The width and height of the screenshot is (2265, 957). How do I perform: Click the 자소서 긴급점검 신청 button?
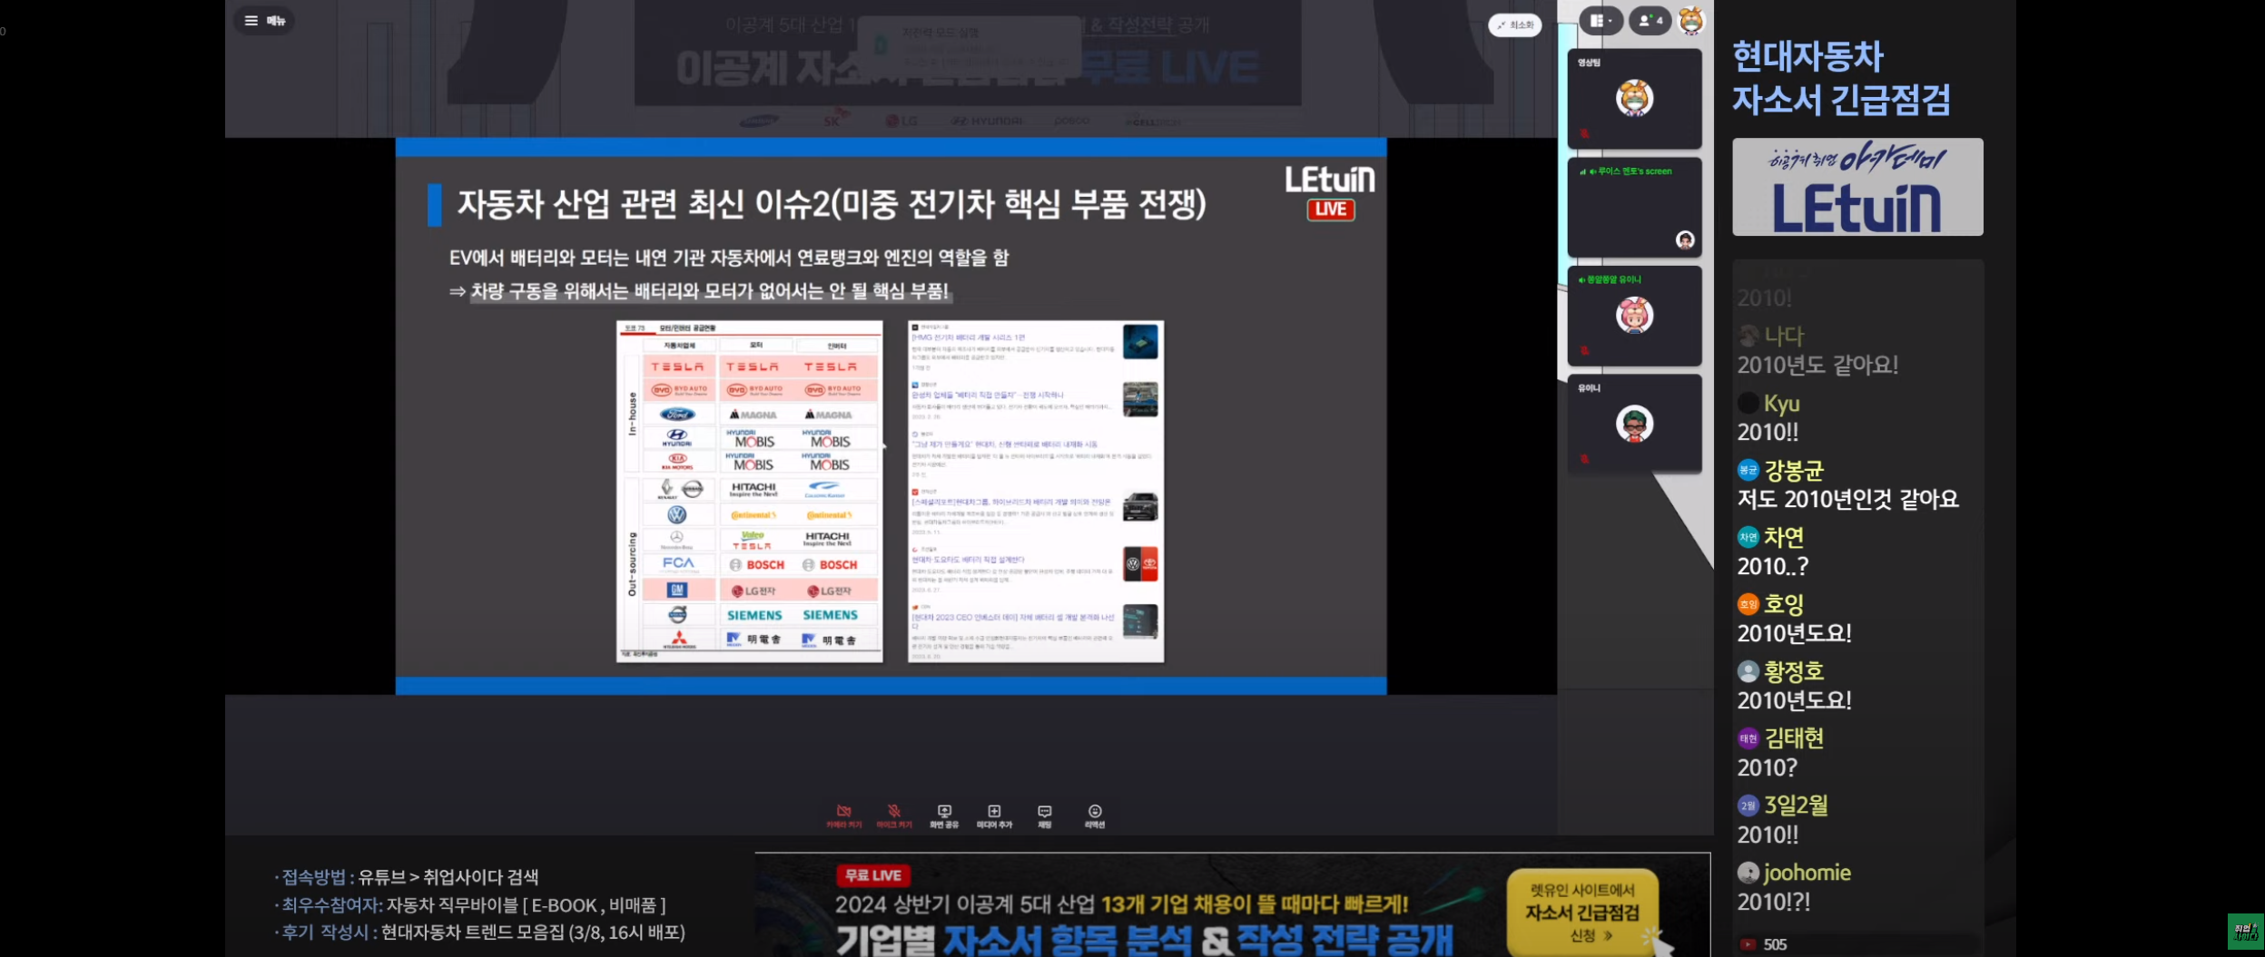coord(1582,913)
